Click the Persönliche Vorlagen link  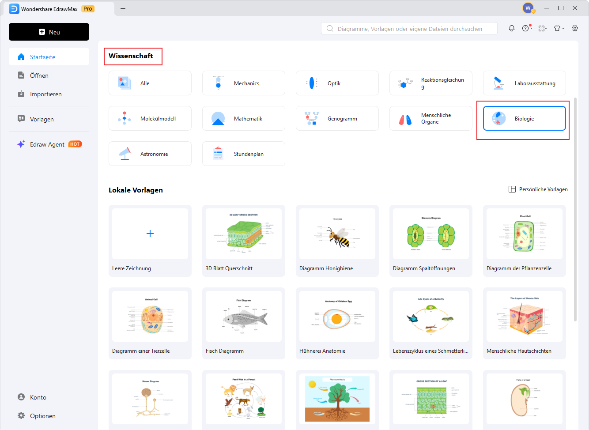pos(538,189)
